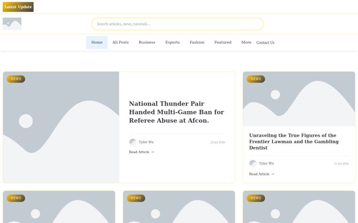
Task: Click NEWS tag on Frontier Lawman card
Action: coord(256,79)
